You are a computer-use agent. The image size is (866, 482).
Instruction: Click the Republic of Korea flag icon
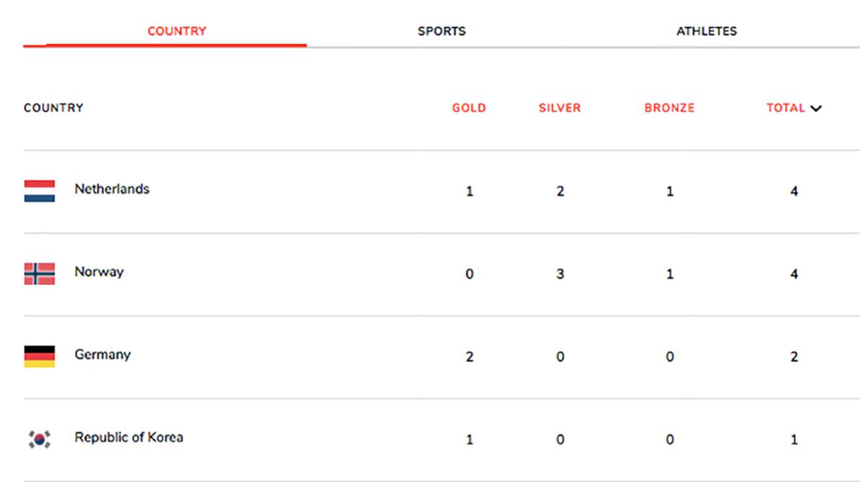coord(40,439)
